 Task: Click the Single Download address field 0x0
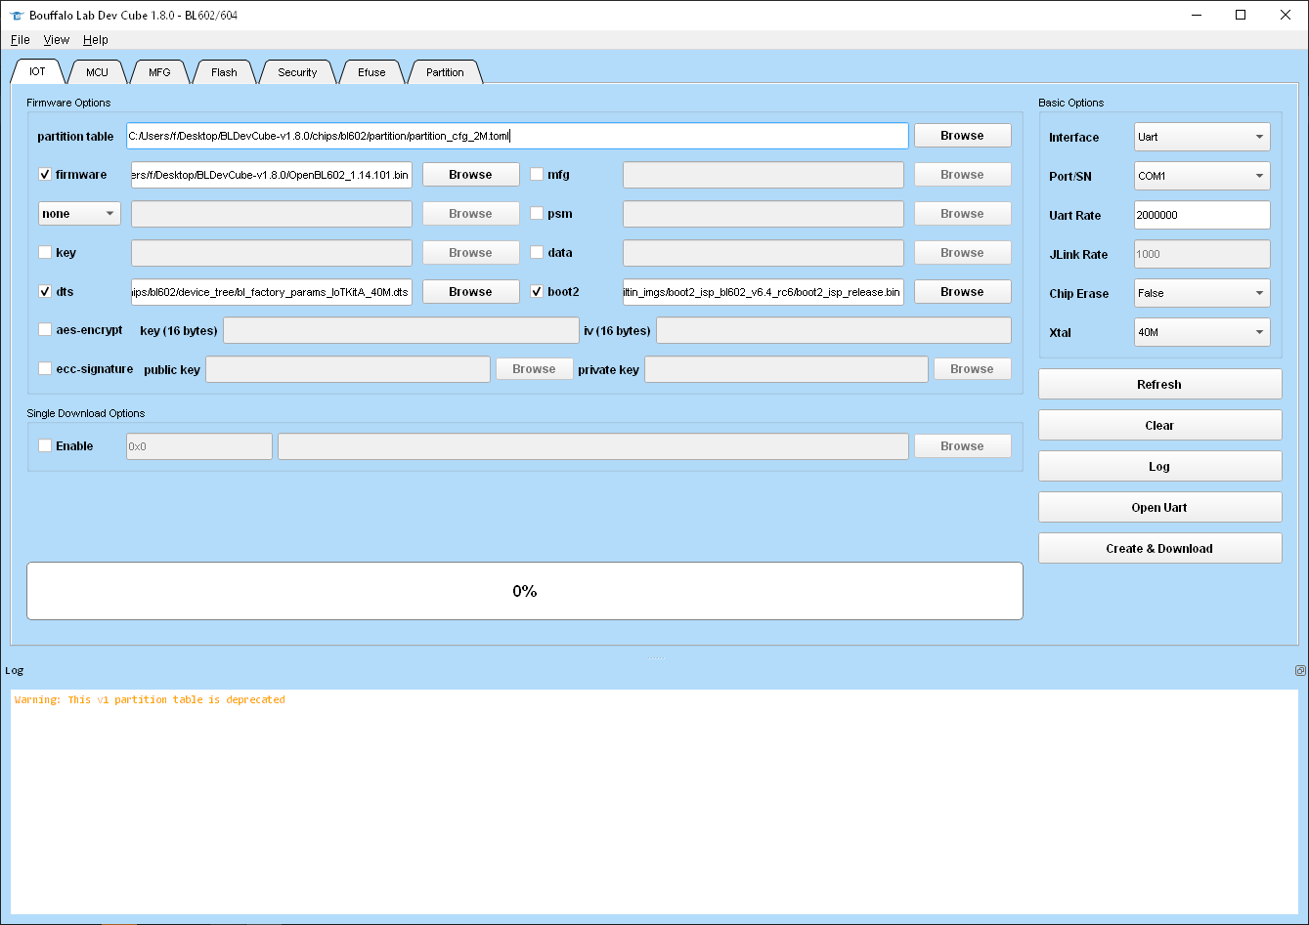[x=199, y=446]
